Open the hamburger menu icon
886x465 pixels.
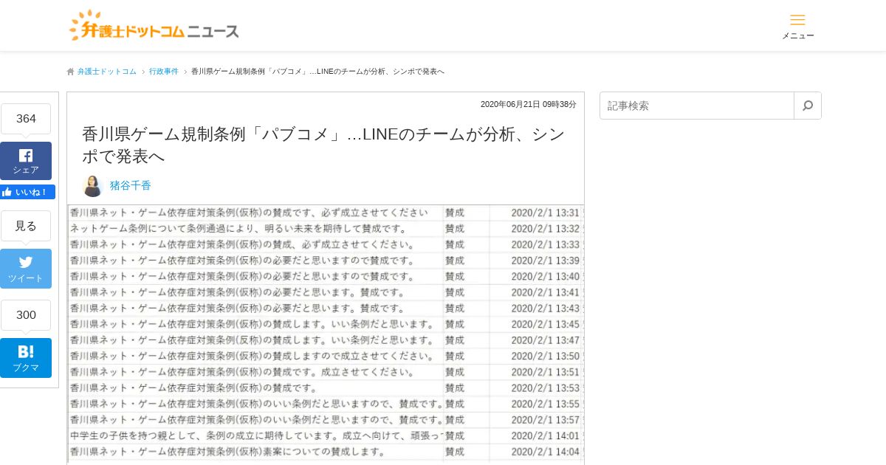797,20
